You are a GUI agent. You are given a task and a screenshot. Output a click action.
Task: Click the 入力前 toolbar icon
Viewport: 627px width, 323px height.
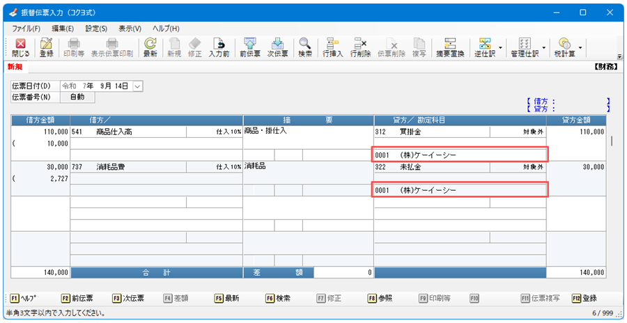219,47
